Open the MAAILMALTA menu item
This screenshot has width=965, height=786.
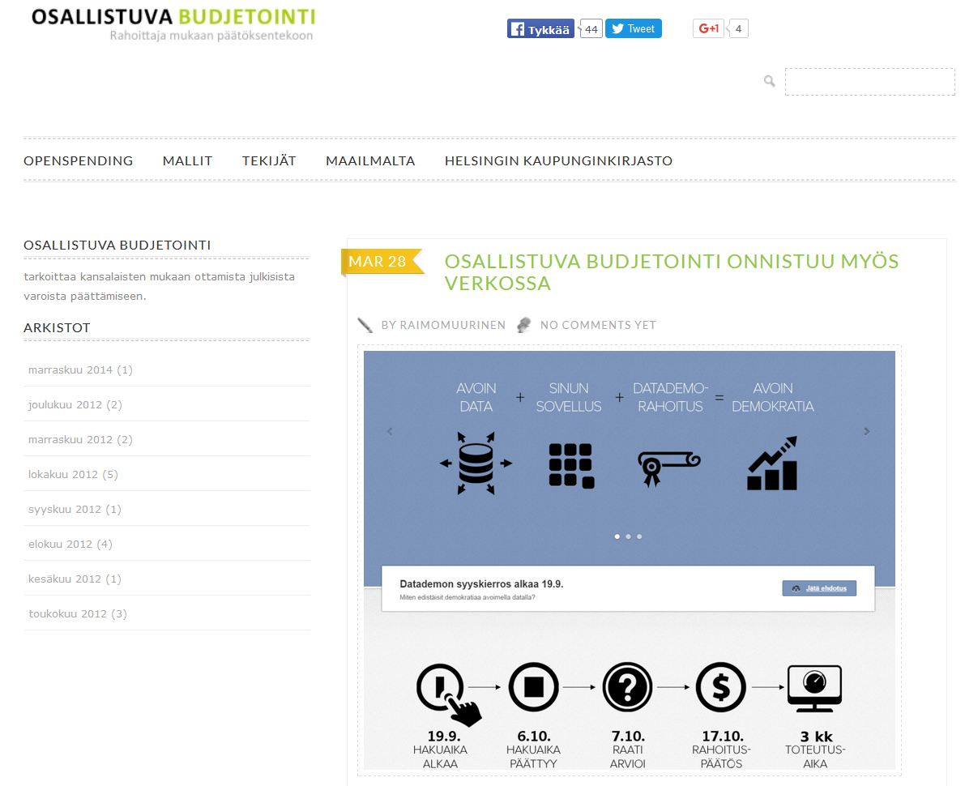(370, 160)
